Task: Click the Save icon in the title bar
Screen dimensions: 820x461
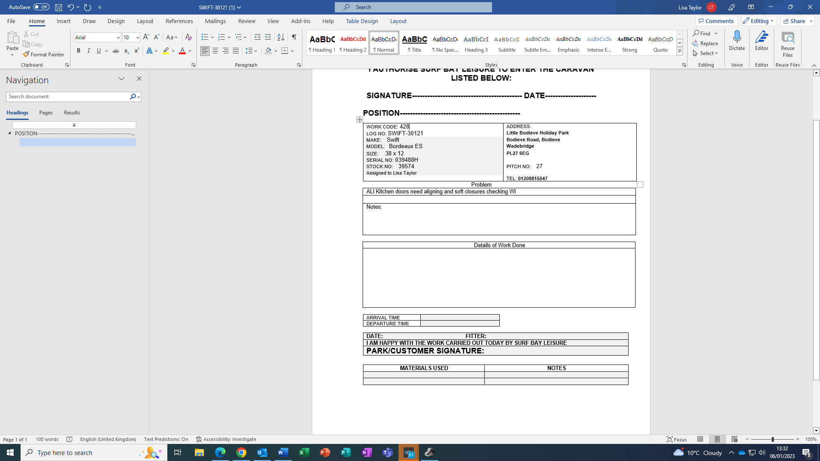Action: click(59, 7)
